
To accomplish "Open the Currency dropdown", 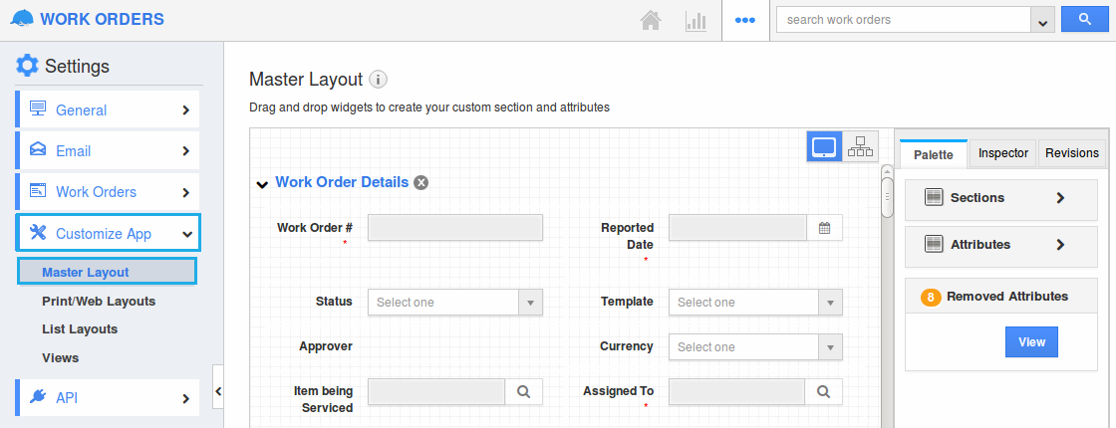I will tap(756, 347).
